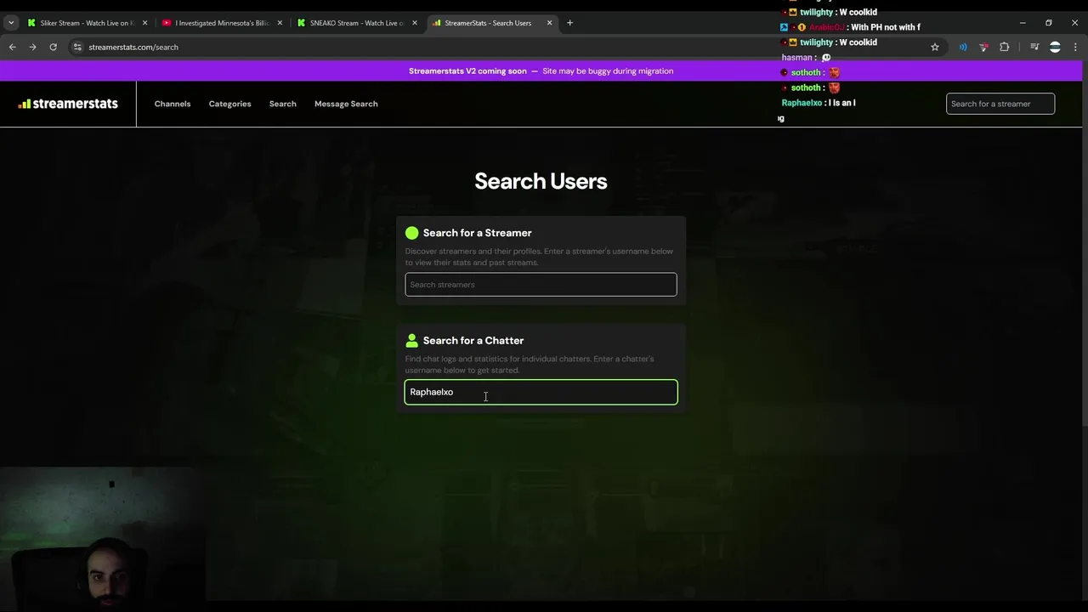Image resolution: width=1088 pixels, height=612 pixels.
Task: Open the media control playlist icon
Action: coord(1034,47)
